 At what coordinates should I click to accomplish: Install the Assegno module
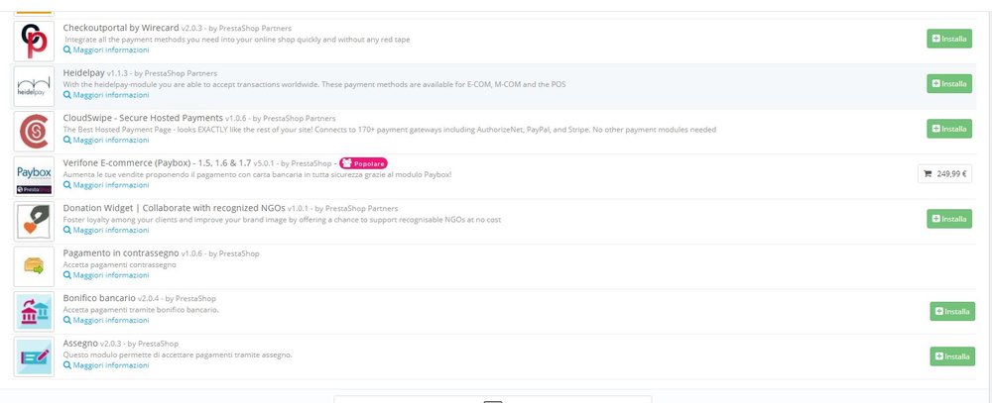[x=952, y=356]
